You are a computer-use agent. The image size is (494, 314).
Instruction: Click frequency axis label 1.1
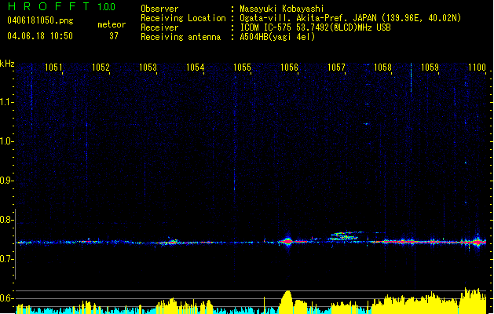coord(6,102)
